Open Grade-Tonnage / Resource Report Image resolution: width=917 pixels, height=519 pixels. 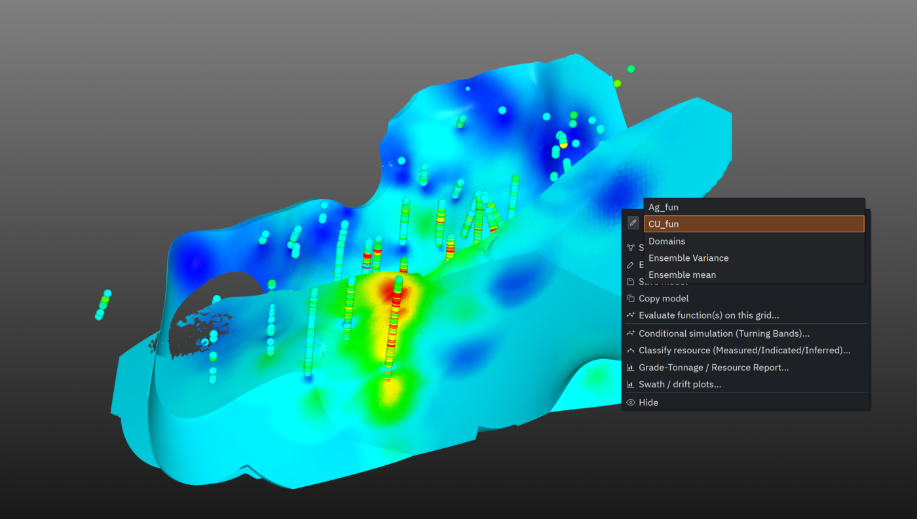point(745,368)
